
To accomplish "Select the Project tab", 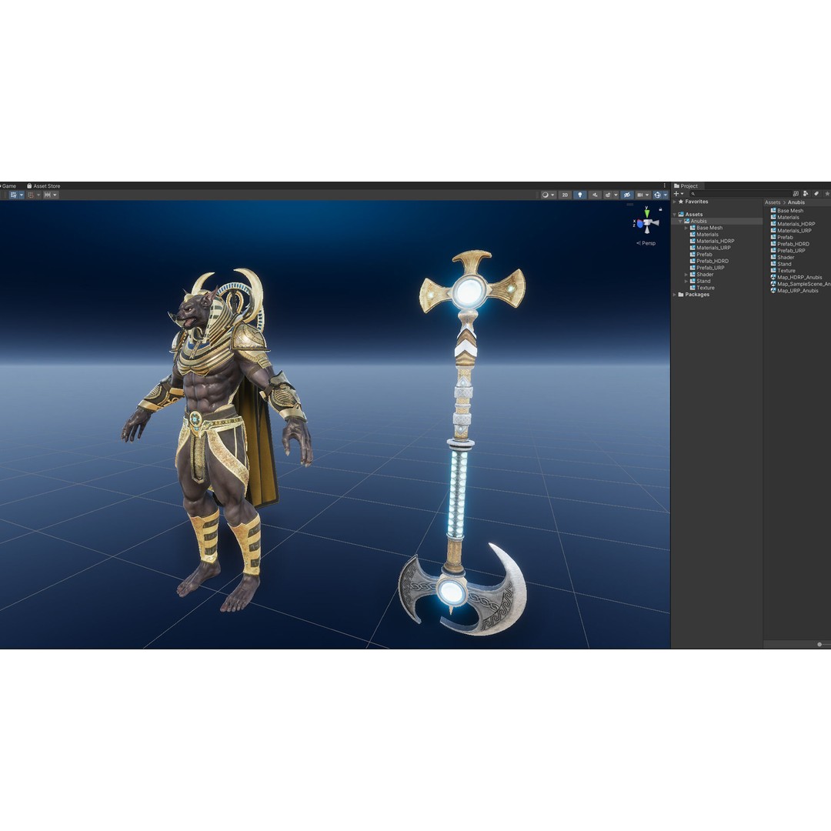I will (x=686, y=186).
